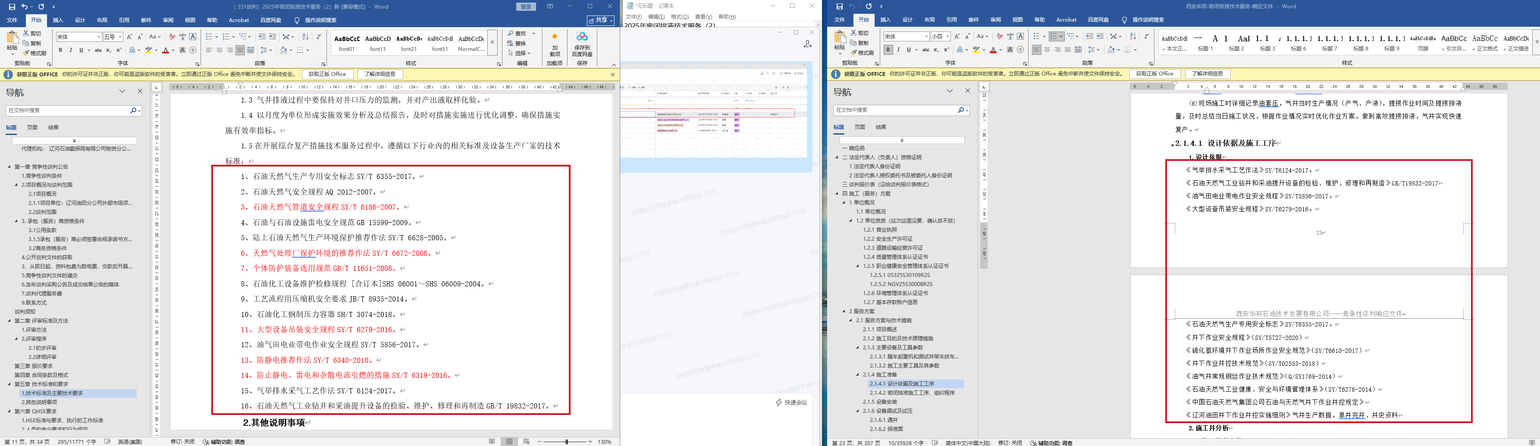Switch to Pages (页面) tab in left navigation

pos(32,127)
